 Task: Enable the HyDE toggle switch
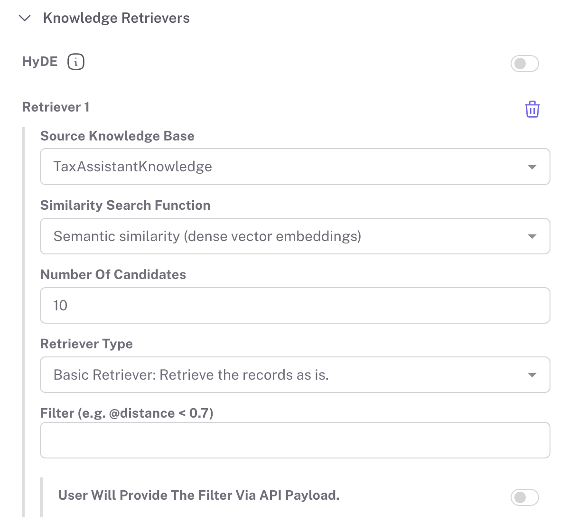524,64
